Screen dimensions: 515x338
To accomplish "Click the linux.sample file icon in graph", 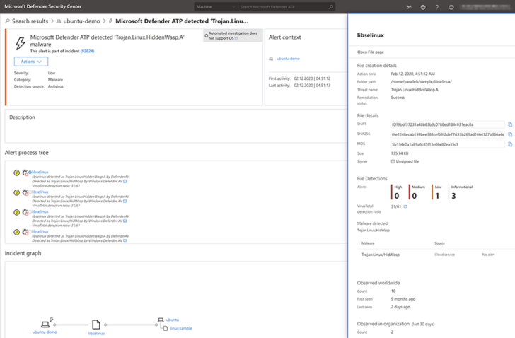I will click(166, 328).
